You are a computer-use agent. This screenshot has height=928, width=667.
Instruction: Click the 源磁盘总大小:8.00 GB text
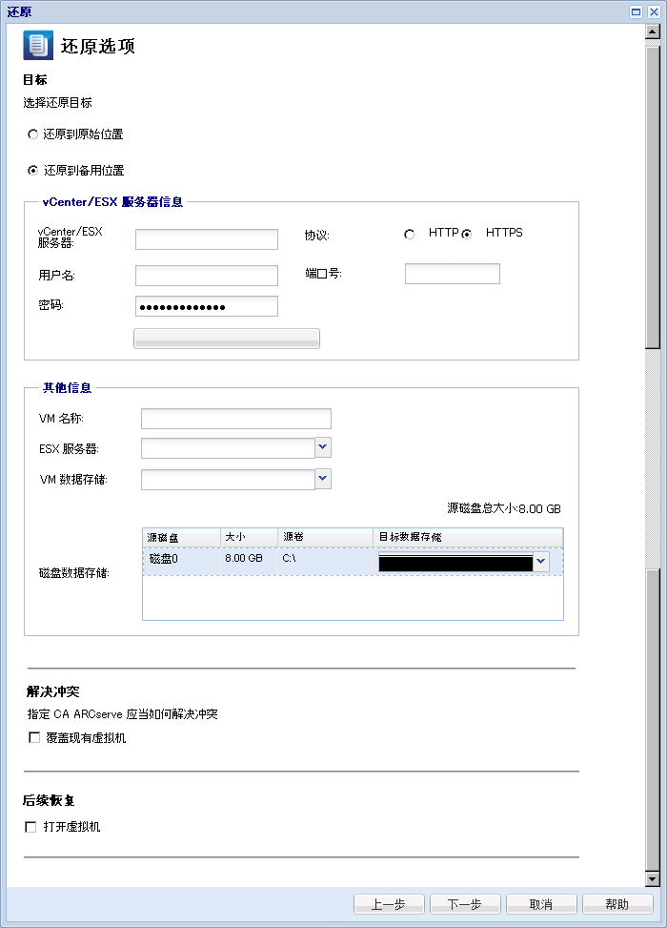(x=504, y=509)
